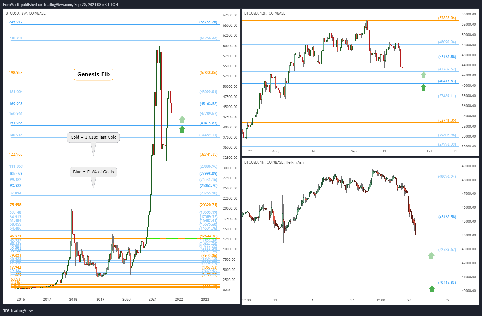Open the EuroMotif published on TradingView.com header
This screenshot has width=482, height=316.
pyautogui.click(x=61, y=5)
